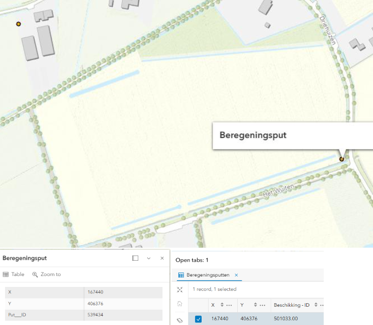Sort by Beschikking - ID column
The image size is (373, 325).
coord(315,305)
